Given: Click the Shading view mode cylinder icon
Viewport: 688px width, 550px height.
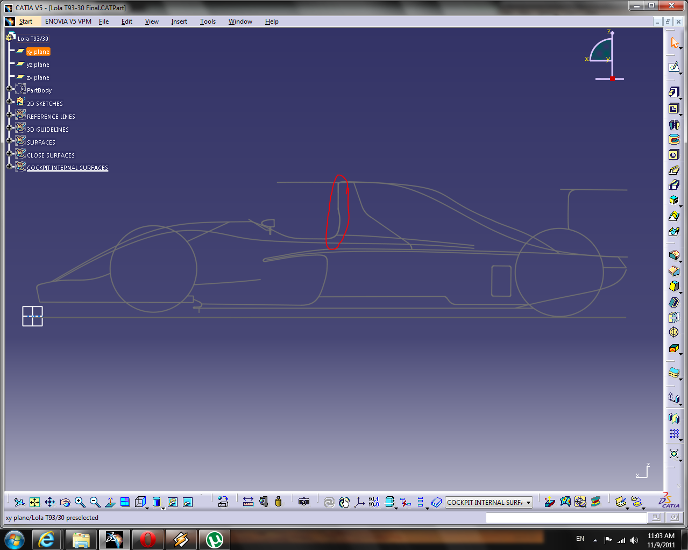Looking at the screenshot, I should tap(157, 502).
